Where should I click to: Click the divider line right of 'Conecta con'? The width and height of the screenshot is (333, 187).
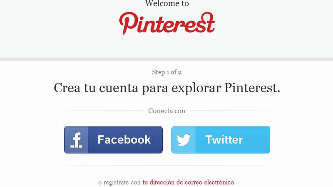point(234,111)
